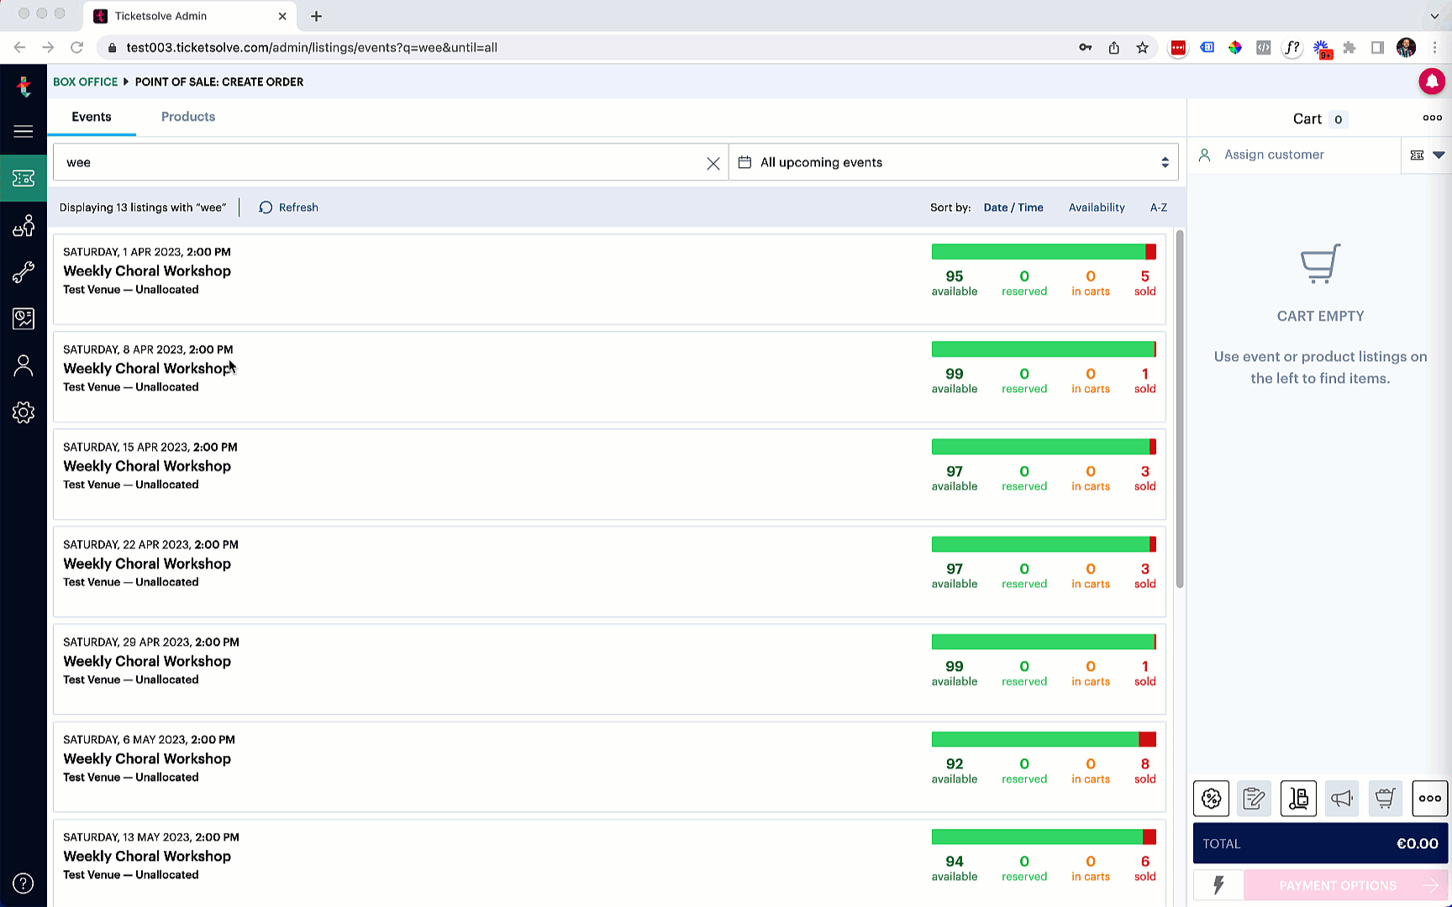
Task: Click '95 available' on 1 Apr listing
Action: [x=955, y=283]
